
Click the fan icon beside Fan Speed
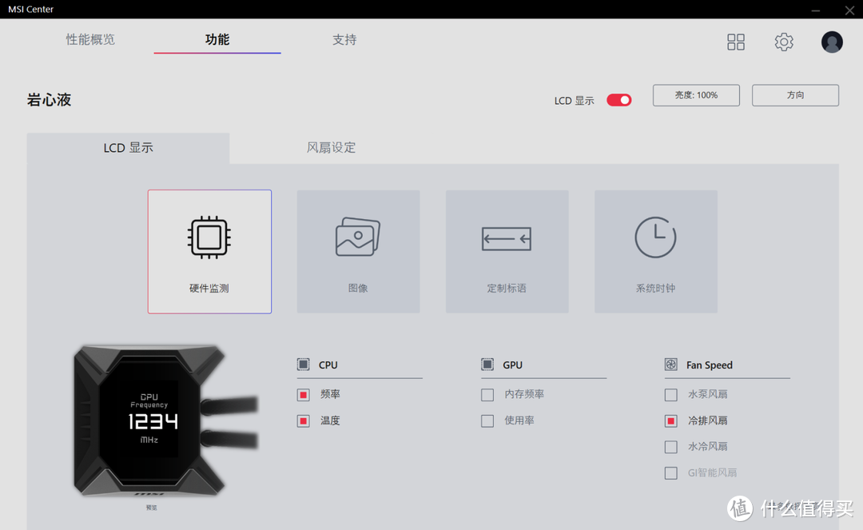coord(670,365)
